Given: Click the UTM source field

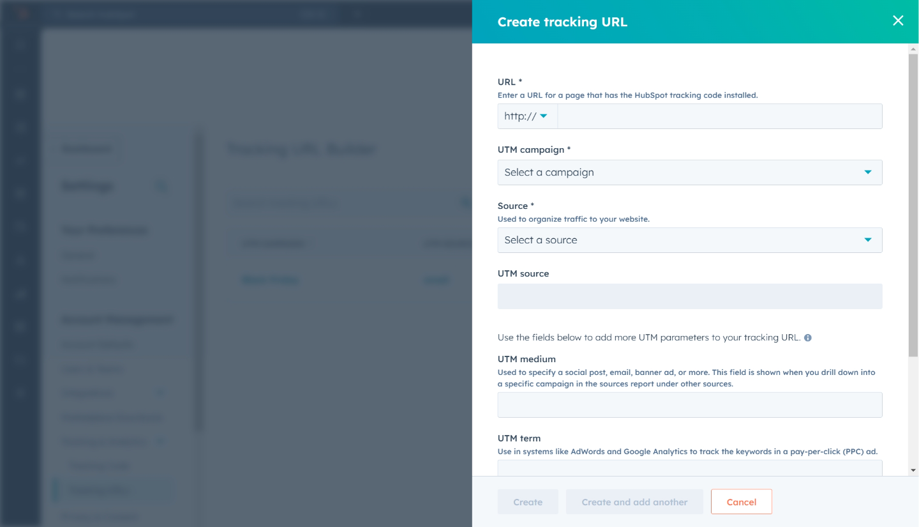Looking at the screenshot, I should click(689, 296).
